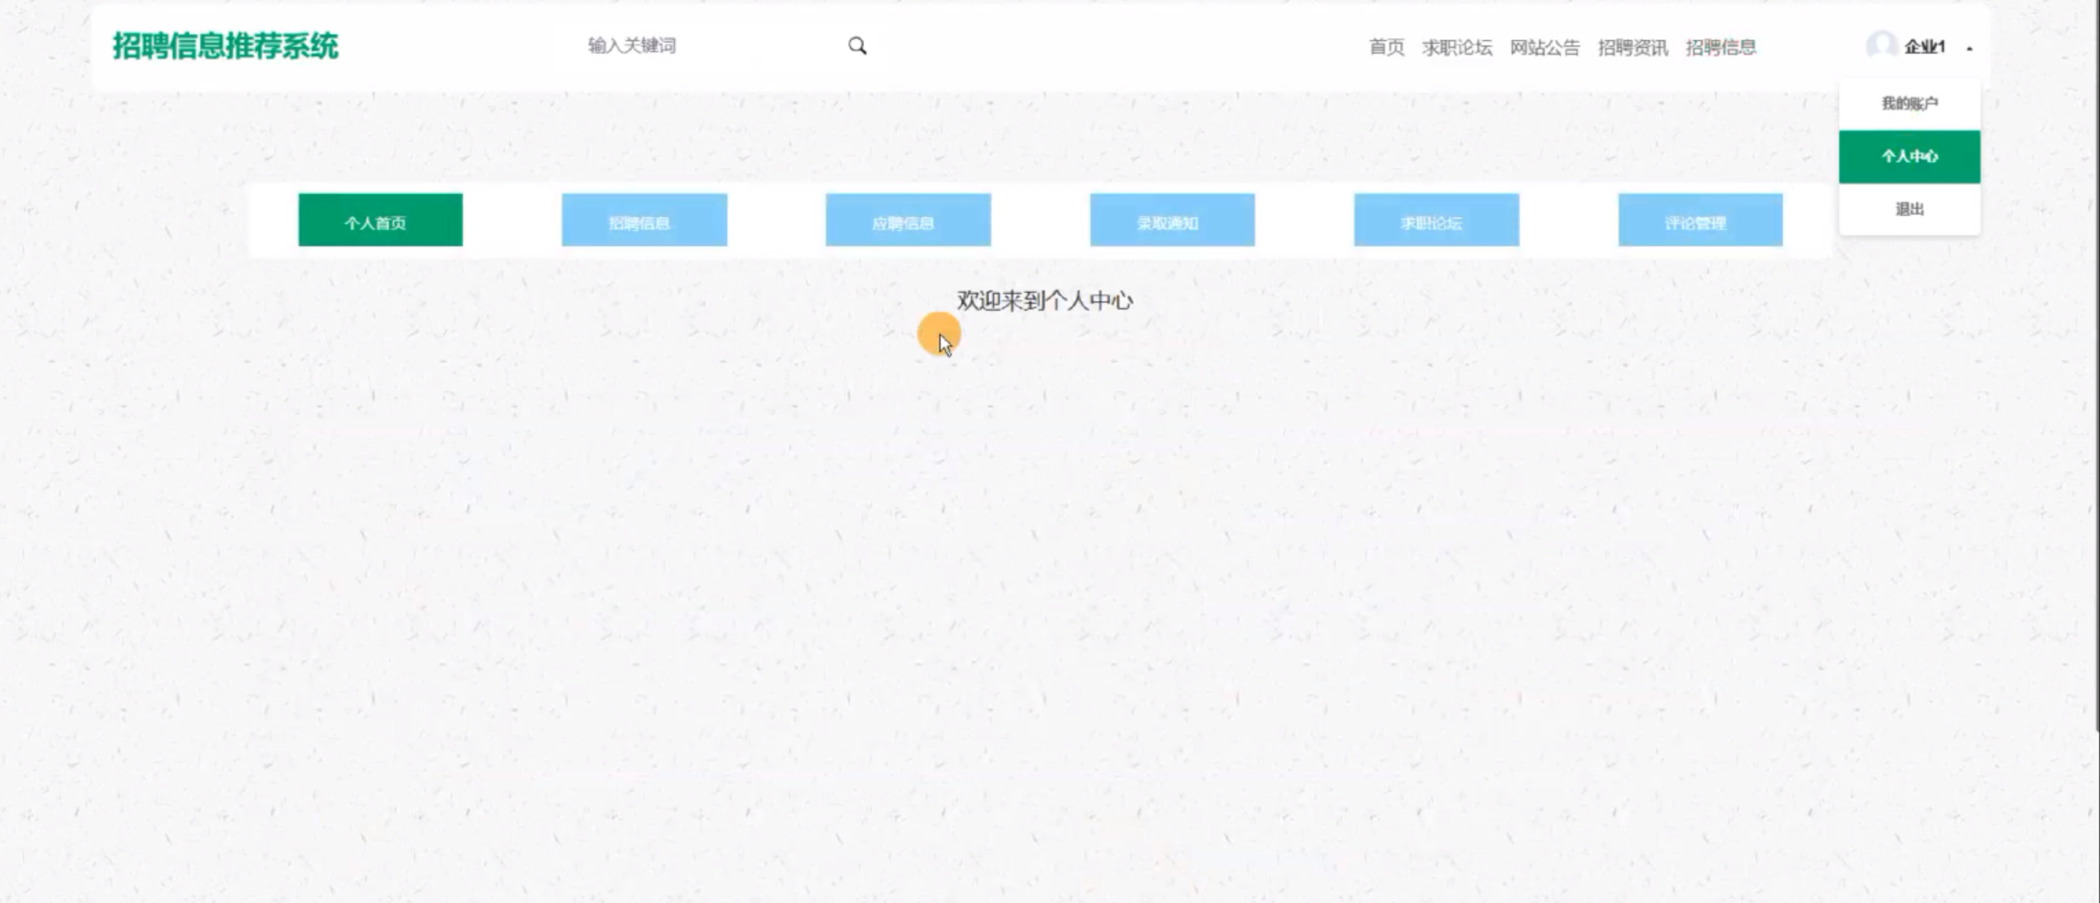This screenshot has width=2100, height=903.
Task: Click the 企业1 username label
Action: 1925,47
